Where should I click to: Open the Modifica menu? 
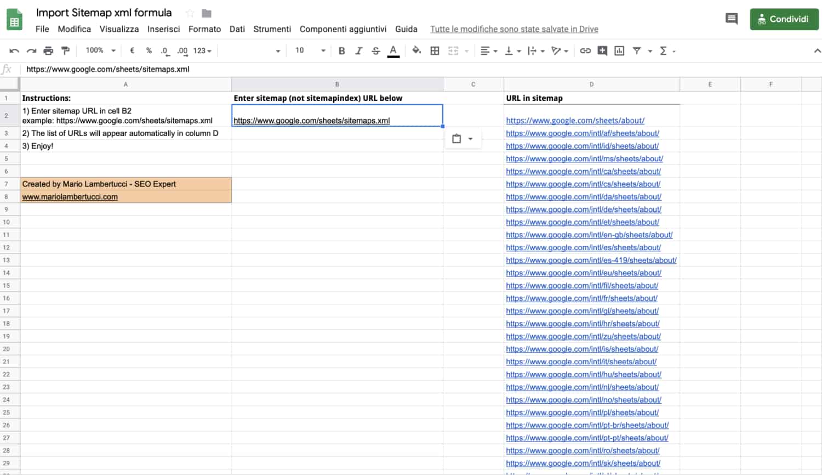[x=75, y=29]
